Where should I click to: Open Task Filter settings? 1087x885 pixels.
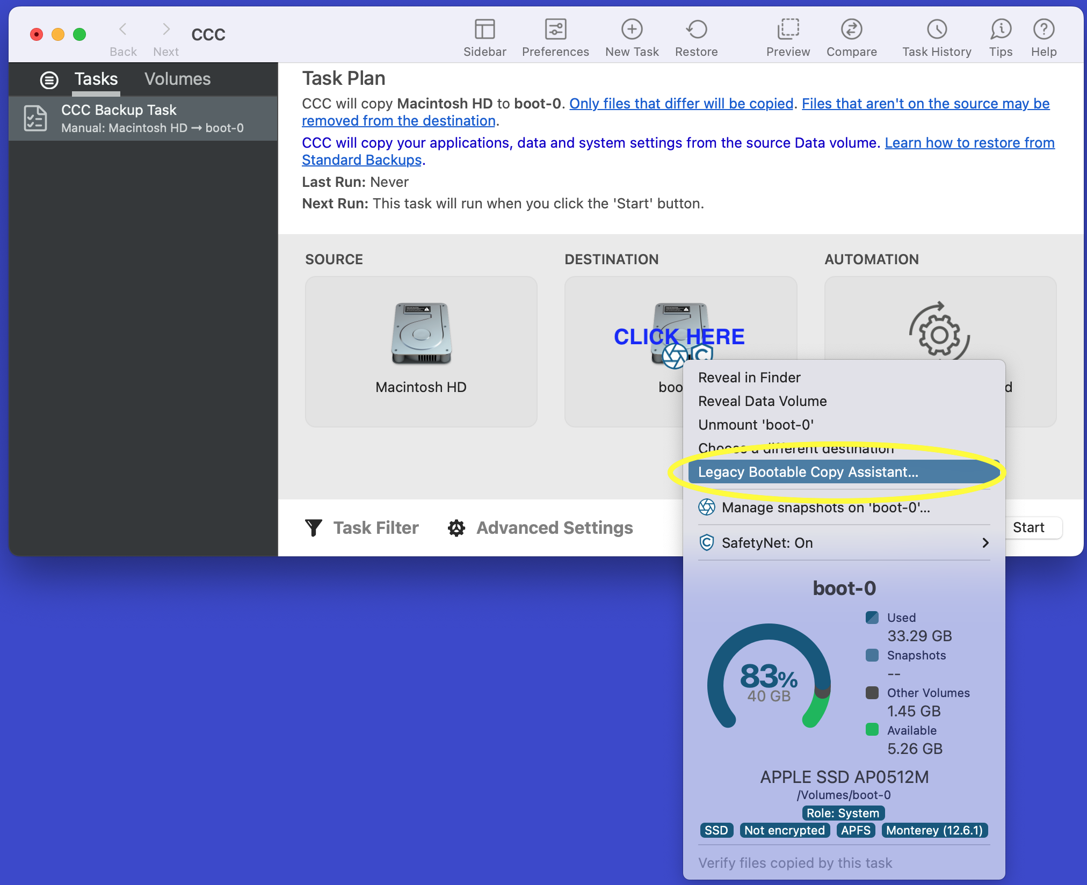[375, 528]
